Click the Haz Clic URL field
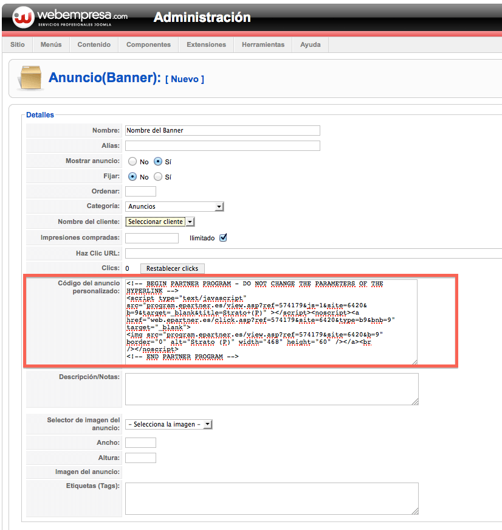The width and height of the screenshot is (502, 530). tap(313, 253)
